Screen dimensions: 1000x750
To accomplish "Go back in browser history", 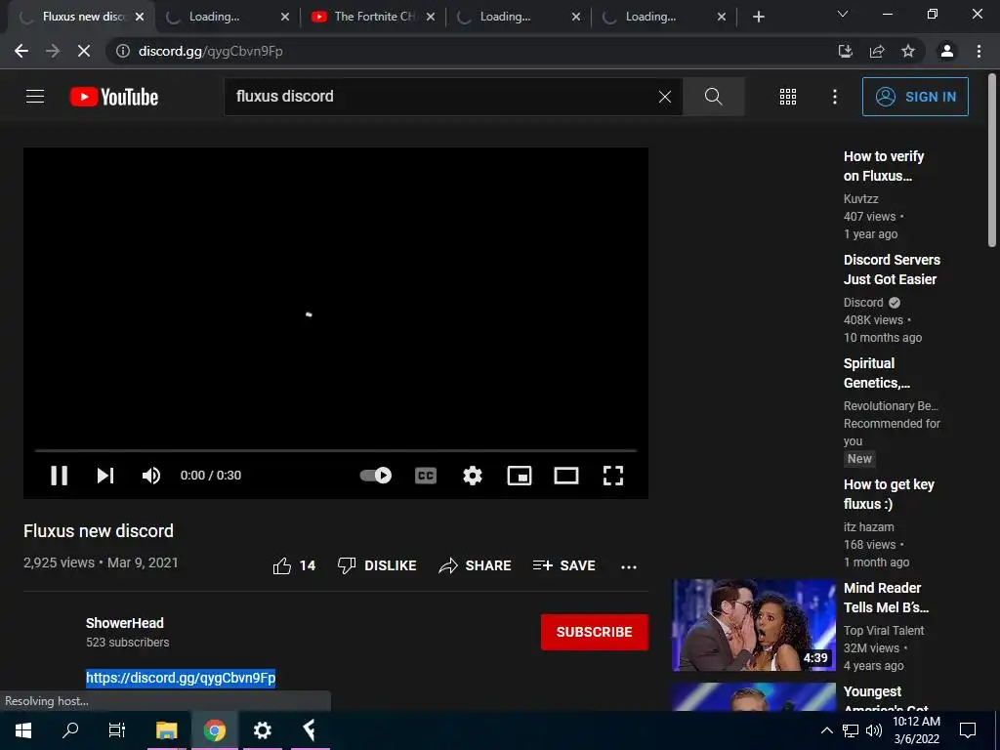I will [x=21, y=51].
